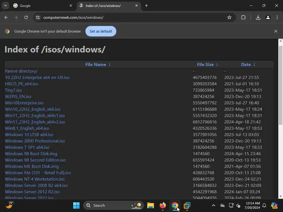Click Windows ME Boot Disk.img link
The image size is (283, 212).
coord(32,166)
